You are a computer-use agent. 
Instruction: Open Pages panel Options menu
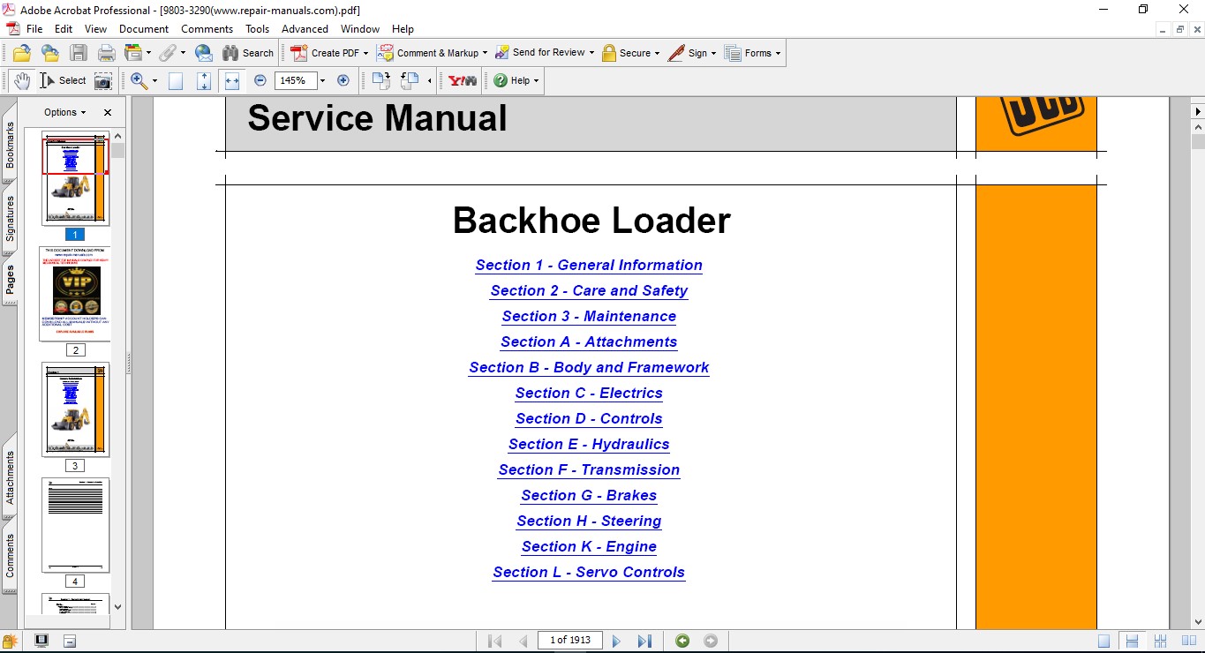[x=65, y=112]
